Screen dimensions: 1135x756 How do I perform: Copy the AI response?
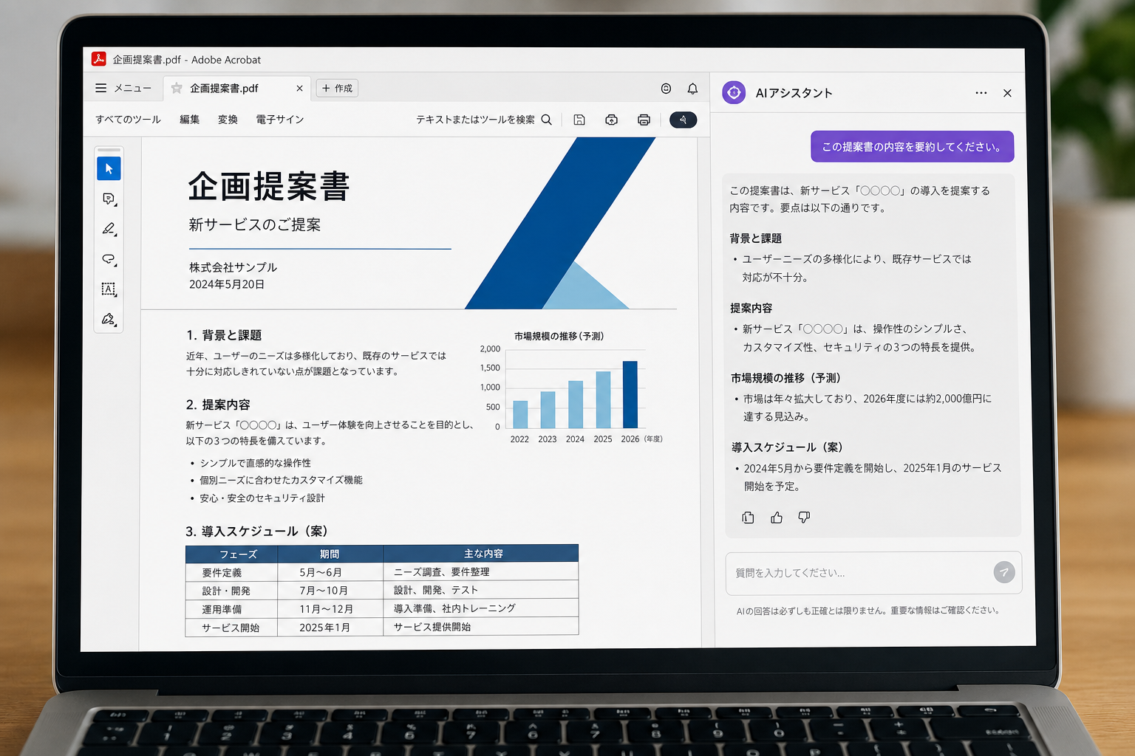coord(748,518)
